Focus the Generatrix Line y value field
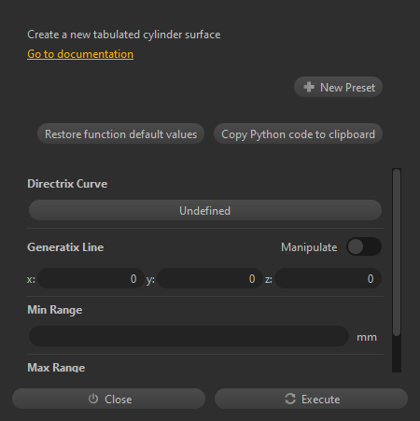 point(210,278)
